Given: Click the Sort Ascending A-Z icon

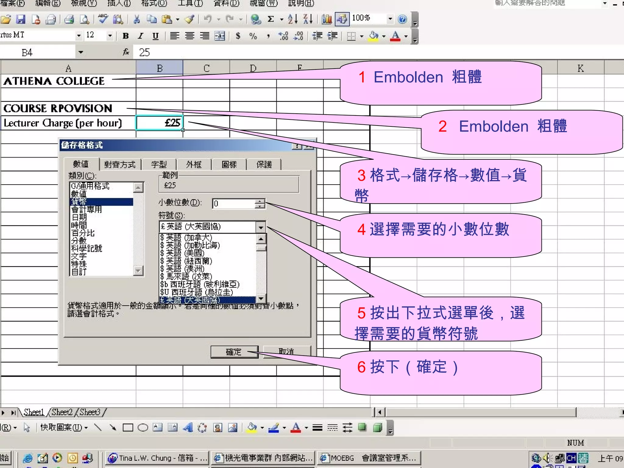Looking at the screenshot, I should tap(292, 19).
